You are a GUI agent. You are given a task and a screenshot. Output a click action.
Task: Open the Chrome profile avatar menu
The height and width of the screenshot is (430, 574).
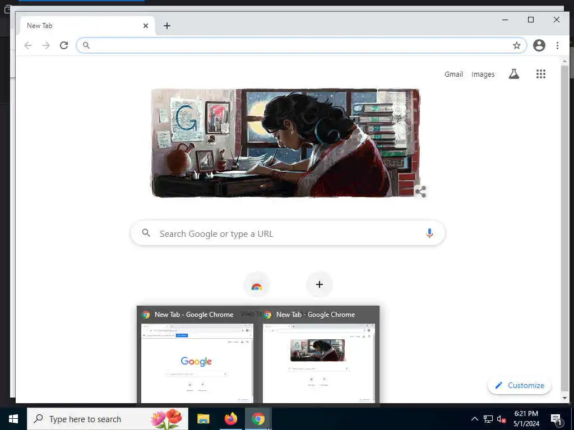coord(539,45)
